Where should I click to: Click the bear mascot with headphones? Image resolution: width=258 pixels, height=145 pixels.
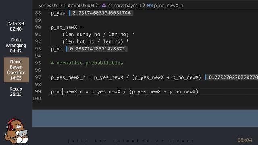[16, 131]
